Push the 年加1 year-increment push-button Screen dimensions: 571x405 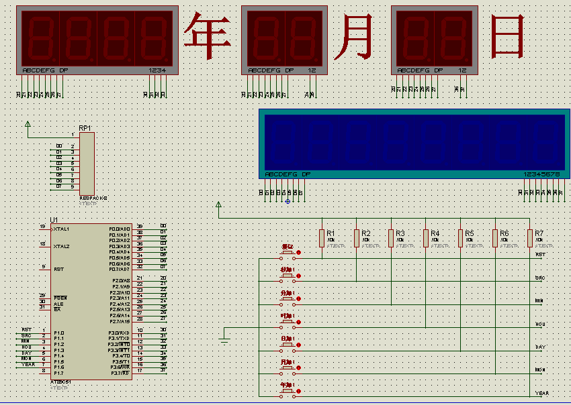point(288,393)
